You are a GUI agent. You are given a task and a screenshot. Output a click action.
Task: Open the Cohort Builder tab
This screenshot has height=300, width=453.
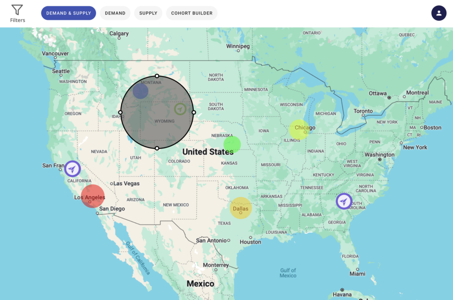pyautogui.click(x=192, y=13)
